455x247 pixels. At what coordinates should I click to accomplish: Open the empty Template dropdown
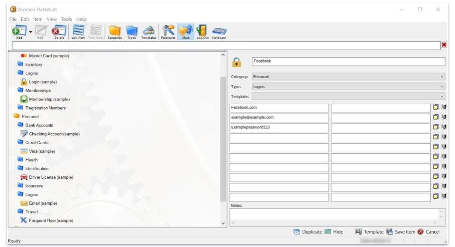click(348, 97)
